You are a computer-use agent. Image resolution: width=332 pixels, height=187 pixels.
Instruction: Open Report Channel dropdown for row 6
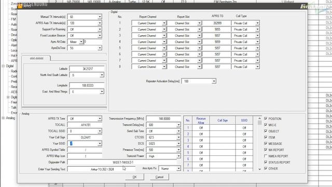[x=164, y=54]
